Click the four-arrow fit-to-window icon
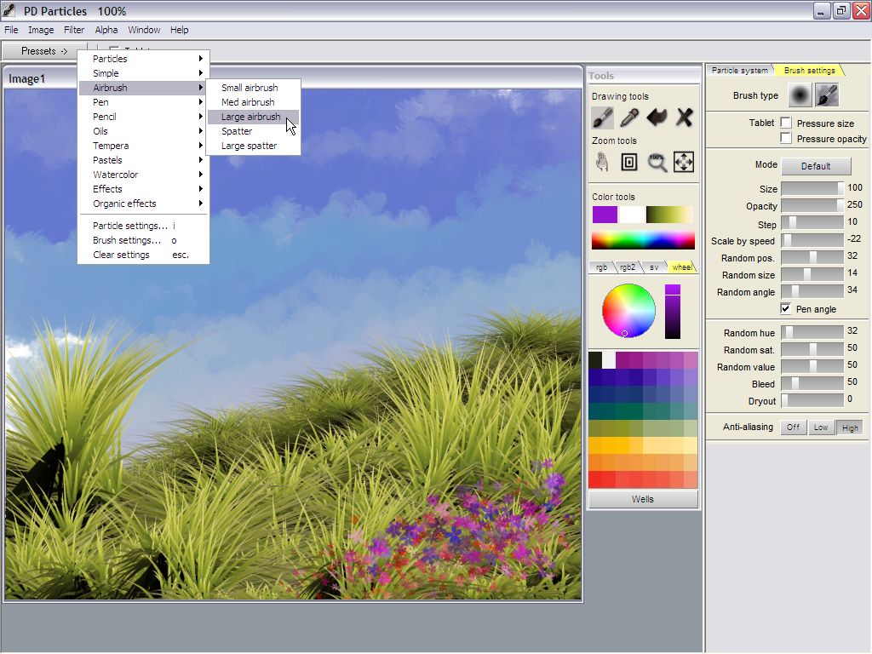Viewport: 872px width, 654px height. click(x=684, y=162)
